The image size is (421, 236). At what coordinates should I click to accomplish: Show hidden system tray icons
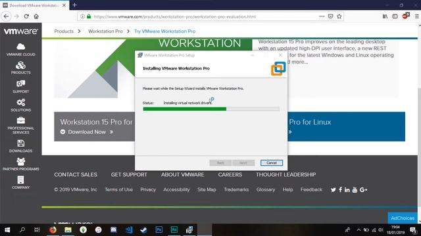click(359, 230)
